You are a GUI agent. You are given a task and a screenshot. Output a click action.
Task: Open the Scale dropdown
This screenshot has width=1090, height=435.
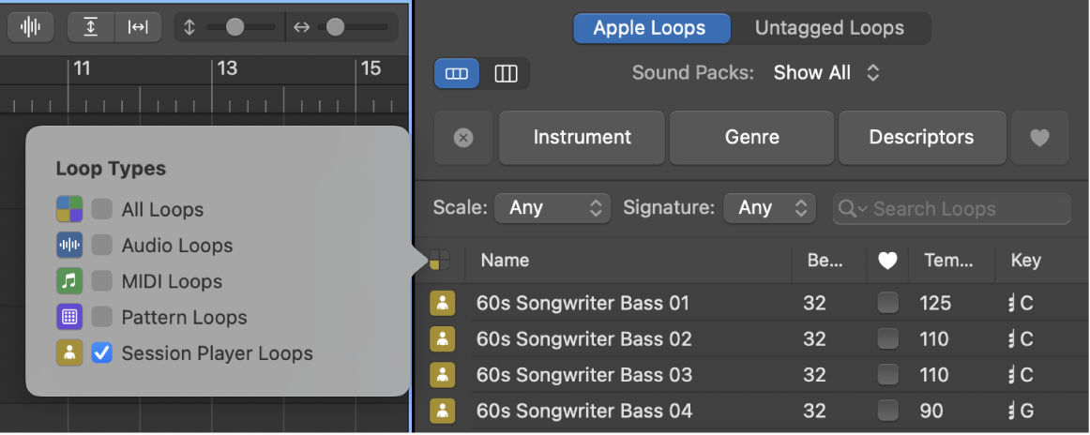coord(553,208)
